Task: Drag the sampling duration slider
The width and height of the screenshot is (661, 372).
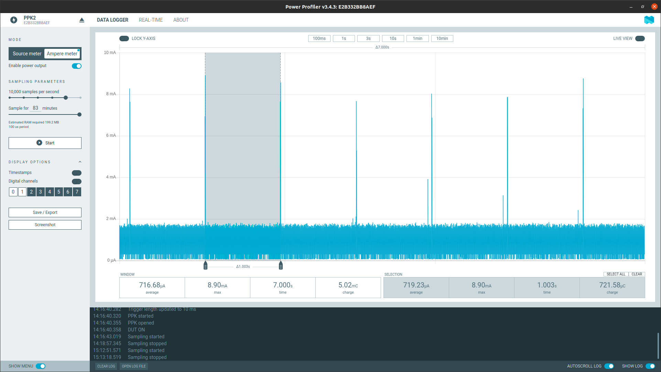Action: (79, 114)
